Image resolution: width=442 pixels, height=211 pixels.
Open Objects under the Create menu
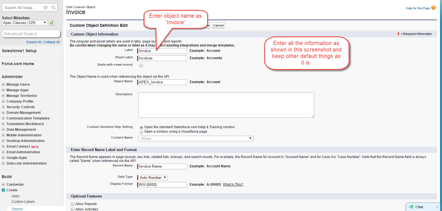point(17,209)
